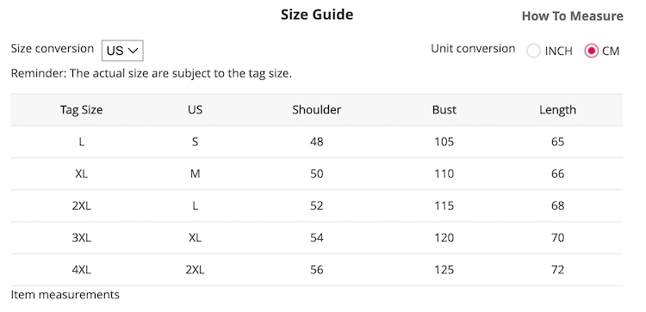Select the CM unit radio button

[x=591, y=51]
